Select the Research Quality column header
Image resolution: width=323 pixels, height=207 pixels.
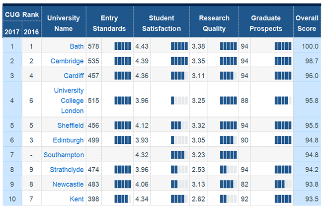pos(214,23)
